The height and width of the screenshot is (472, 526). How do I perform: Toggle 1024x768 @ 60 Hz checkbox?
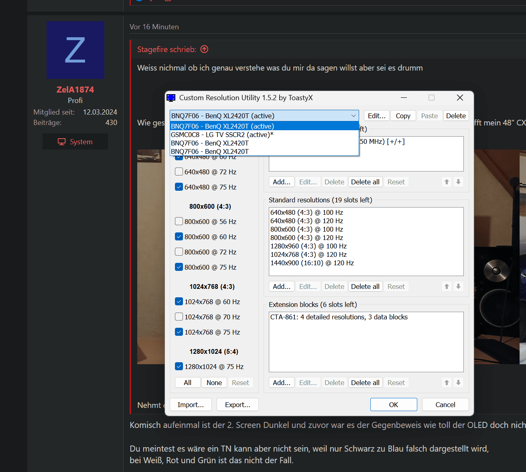coord(179,302)
